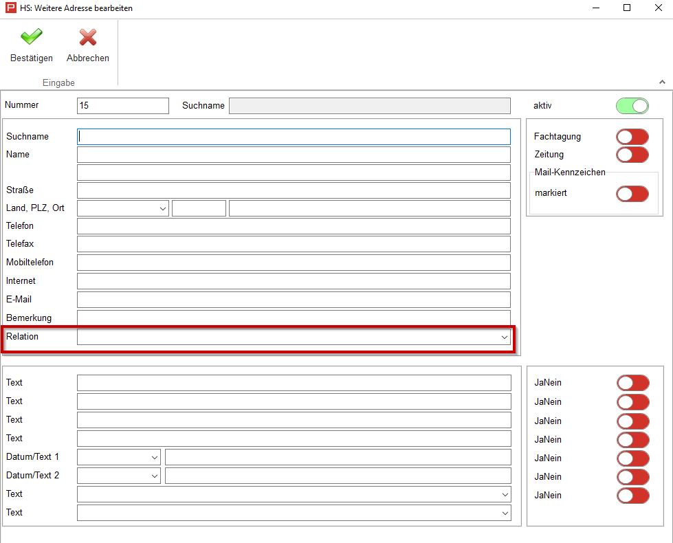Viewport: 673px width, 543px height.
Task: Select the Telefon input field
Action: 294,226
